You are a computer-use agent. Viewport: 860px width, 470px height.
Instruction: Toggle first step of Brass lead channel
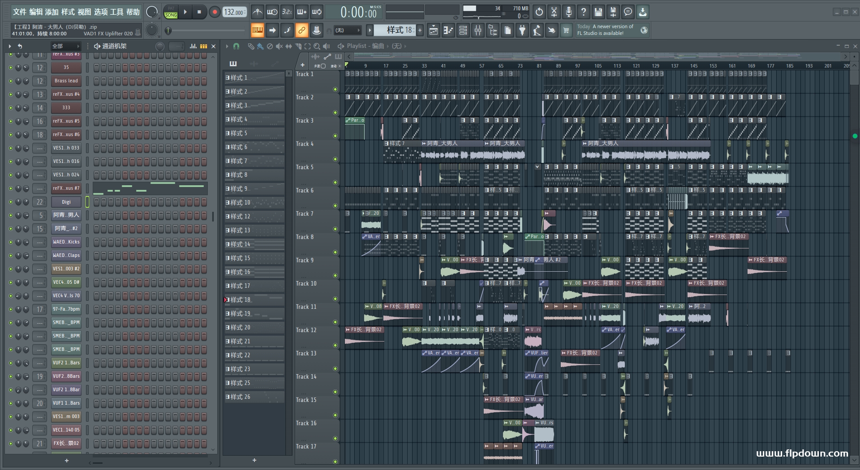point(97,81)
